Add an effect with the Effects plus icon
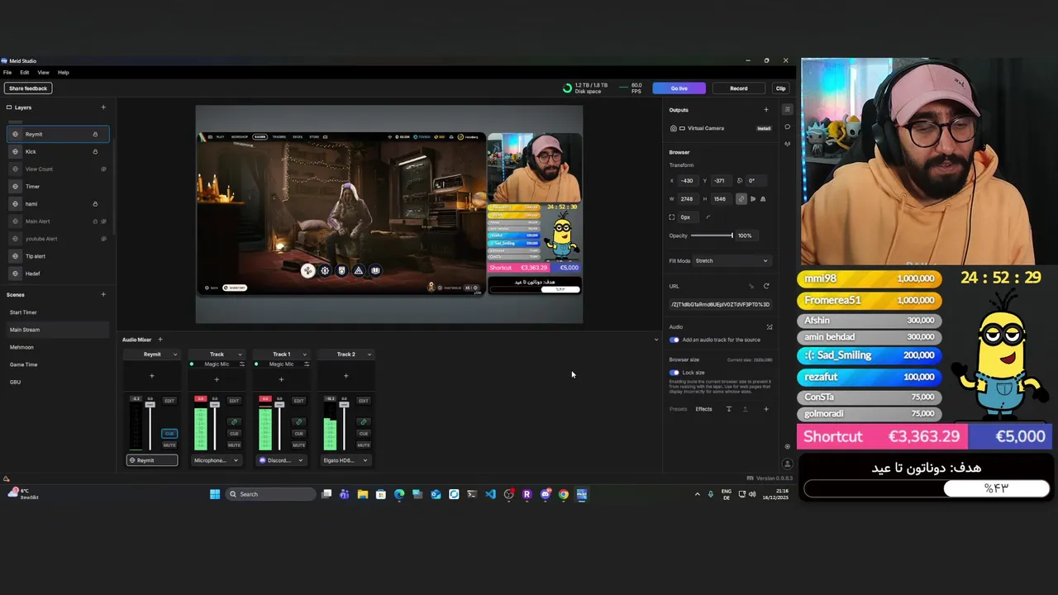Screen dimensions: 1058x595 click(766, 409)
